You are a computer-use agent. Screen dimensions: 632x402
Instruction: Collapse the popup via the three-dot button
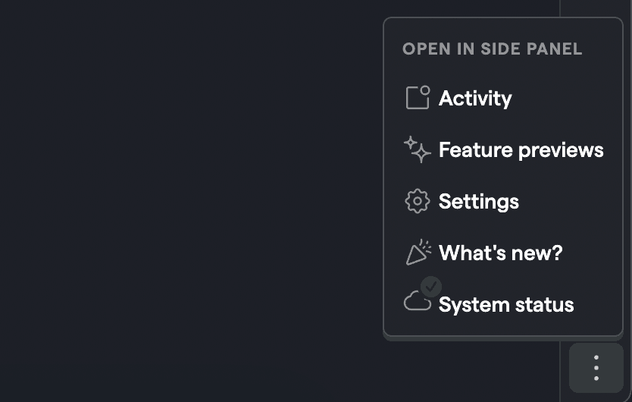point(596,368)
